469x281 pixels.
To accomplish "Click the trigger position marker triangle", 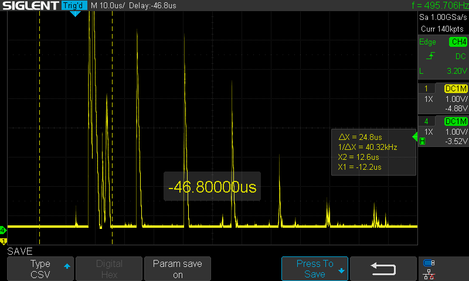I will coord(75,13).
